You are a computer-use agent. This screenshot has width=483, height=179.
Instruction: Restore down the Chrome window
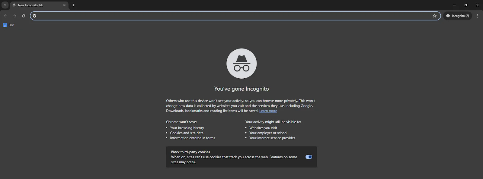(466, 5)
